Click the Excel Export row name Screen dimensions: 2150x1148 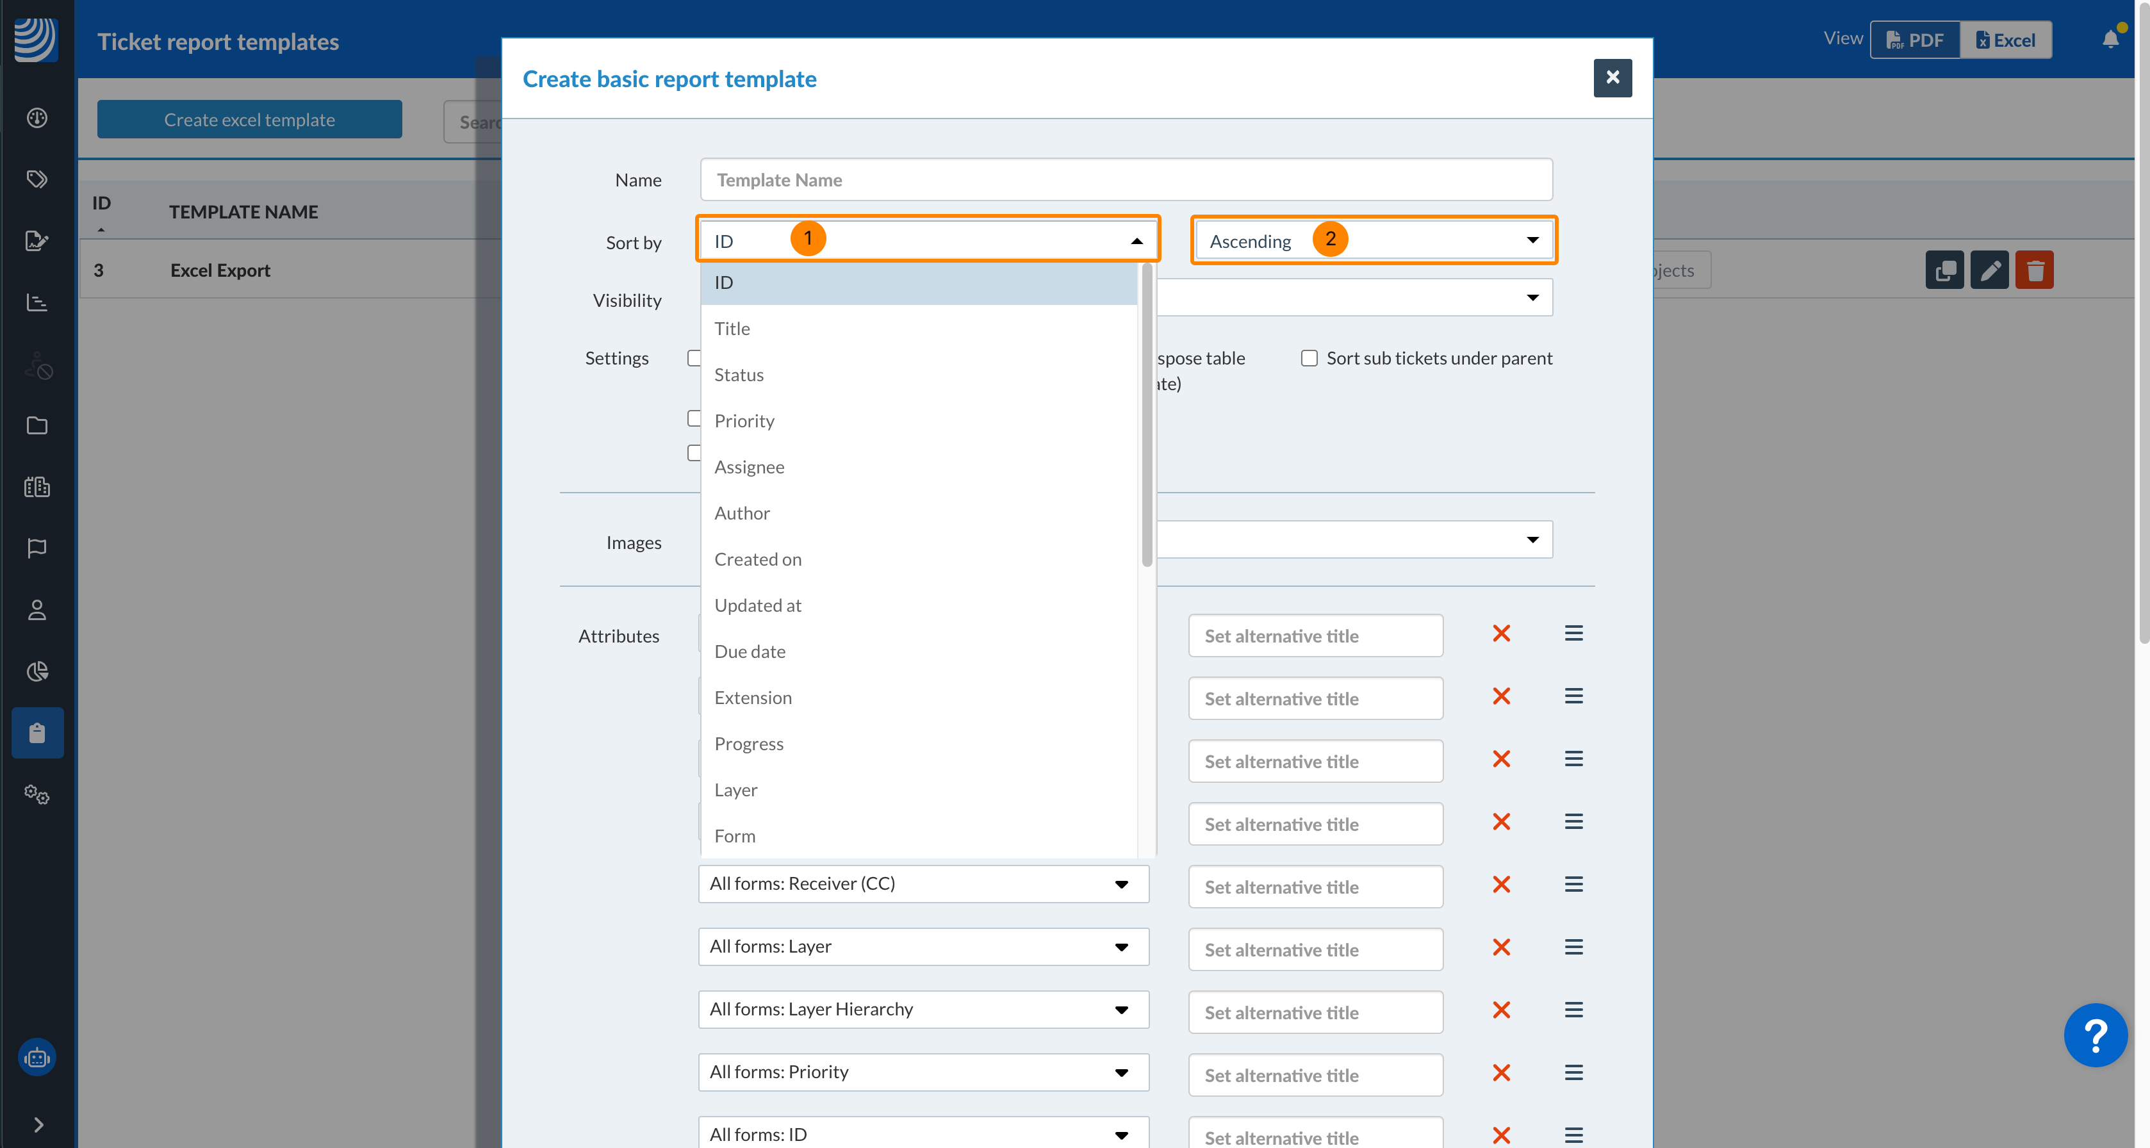[x=220, y=270]
